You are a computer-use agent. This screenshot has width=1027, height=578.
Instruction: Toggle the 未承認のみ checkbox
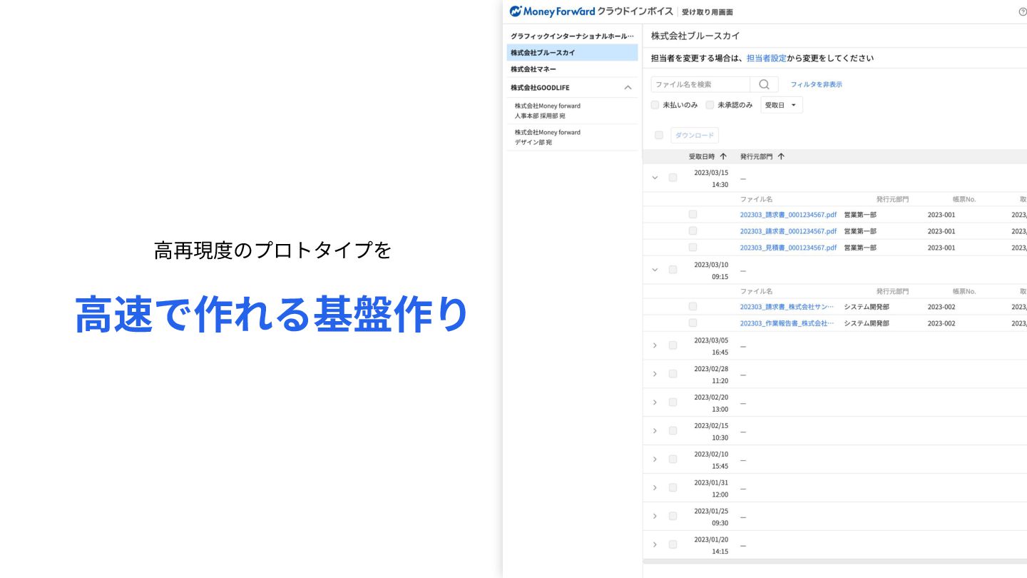click(x=710, y=105)
